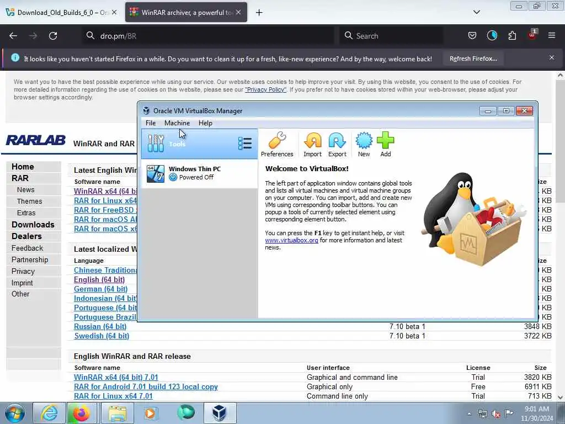
Task: Open the Feedback sidebar link
Action: click(x=27, y=248)
